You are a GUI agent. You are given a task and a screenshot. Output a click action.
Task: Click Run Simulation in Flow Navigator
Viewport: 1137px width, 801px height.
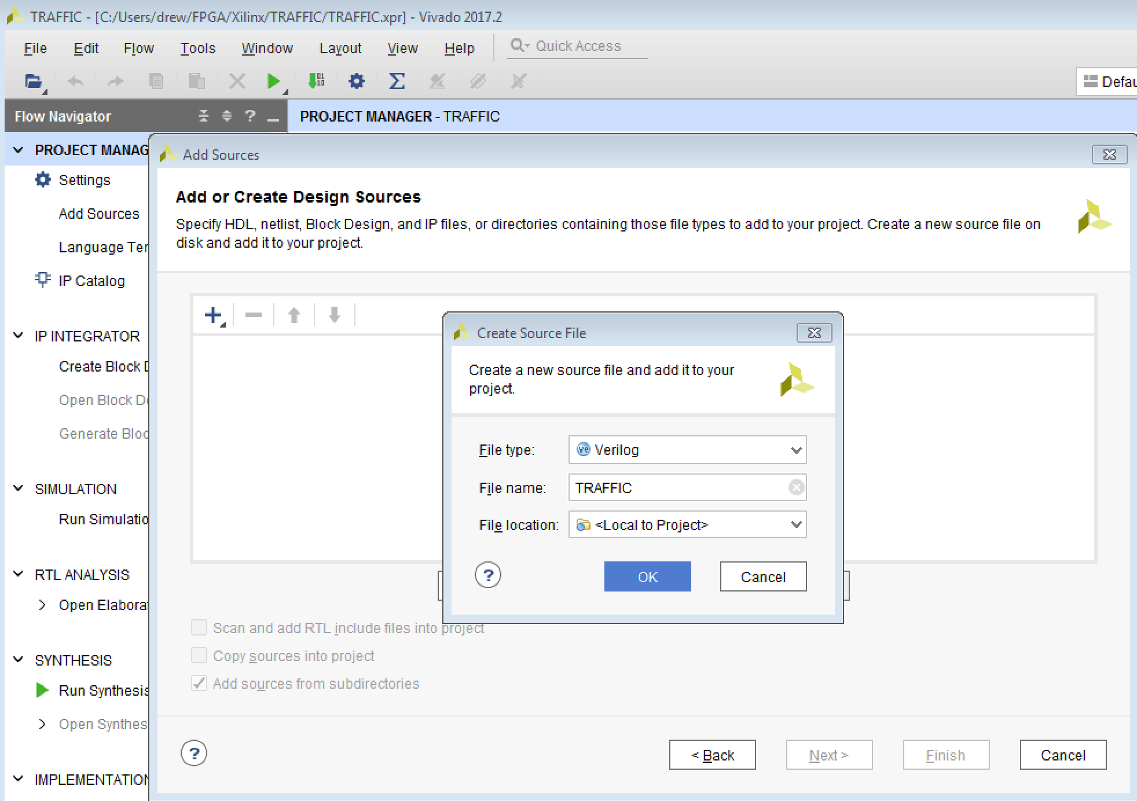click(104, 519)
